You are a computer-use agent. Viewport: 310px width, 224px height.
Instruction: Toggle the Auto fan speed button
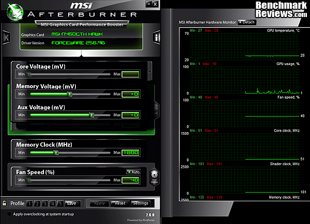133,172
